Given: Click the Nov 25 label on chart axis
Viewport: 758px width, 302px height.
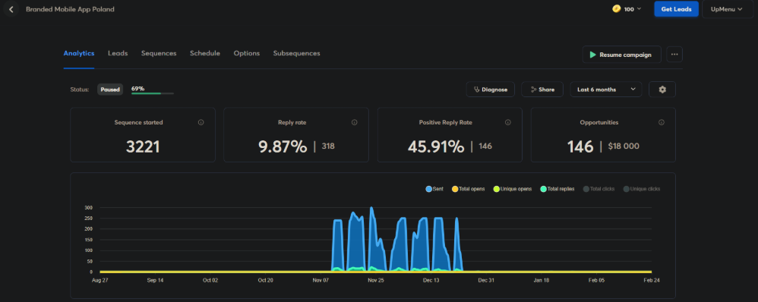Looking at the screenshot, I should [x=375, y=280].
